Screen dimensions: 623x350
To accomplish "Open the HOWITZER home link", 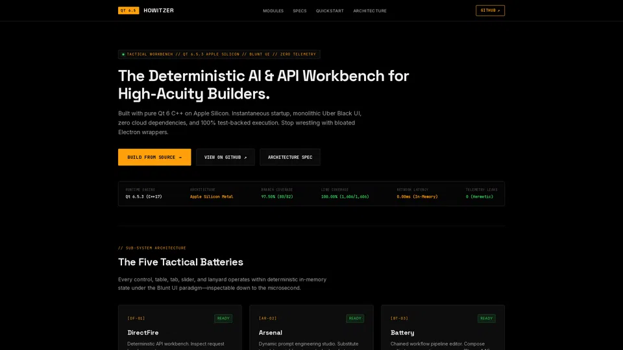I will 158,11.
